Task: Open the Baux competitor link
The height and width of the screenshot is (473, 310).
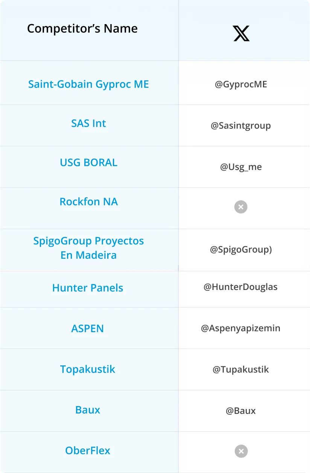Action: 88,410
